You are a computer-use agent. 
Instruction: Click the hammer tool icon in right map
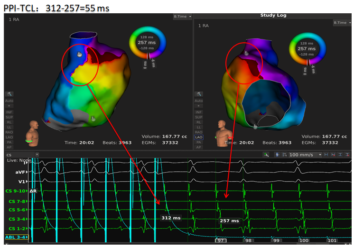198,94
